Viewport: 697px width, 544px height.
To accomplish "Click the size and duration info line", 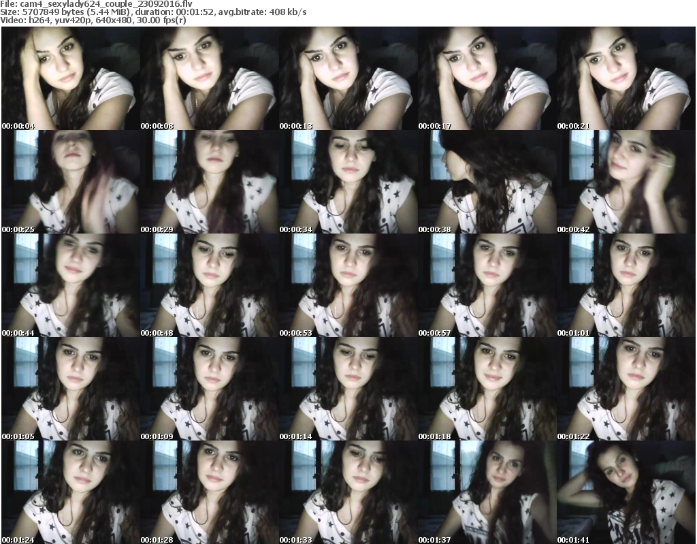I will pyautogui.click(x=153, y=12).
